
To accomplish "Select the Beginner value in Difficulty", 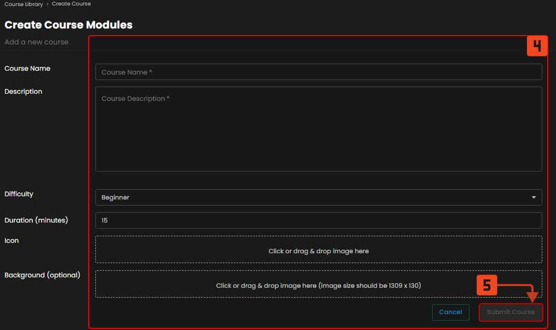I will click(116, 197).
